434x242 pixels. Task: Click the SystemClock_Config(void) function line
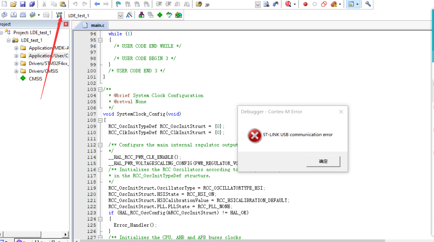(142, 114)
